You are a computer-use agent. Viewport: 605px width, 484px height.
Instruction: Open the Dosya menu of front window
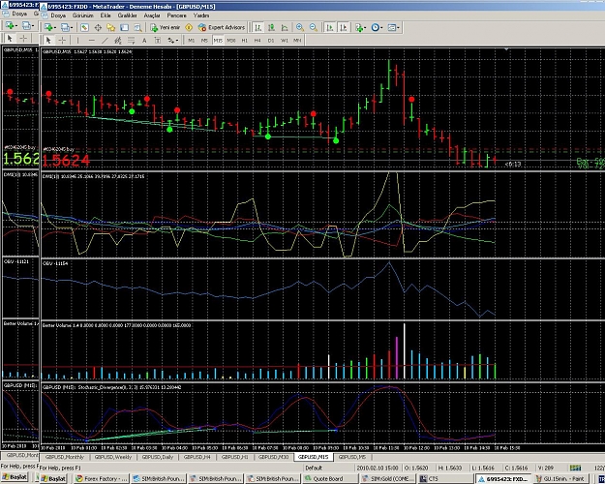coord(58,15)
